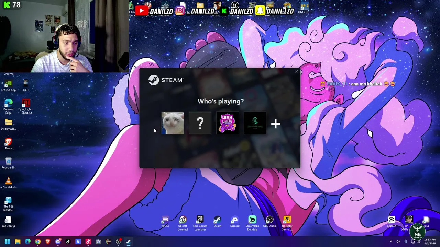Launch RPCS3 emulator shortcut
Viewport: 440px width, 247px height.
pos(165,222)
